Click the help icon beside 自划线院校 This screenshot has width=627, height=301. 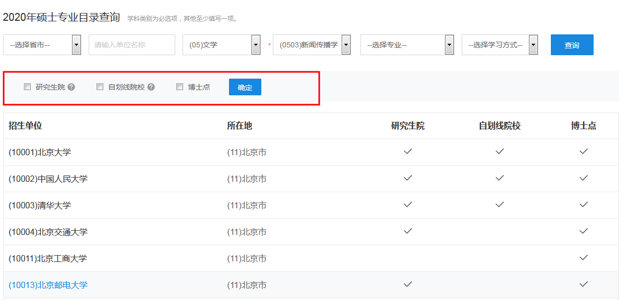coord(151,87)
